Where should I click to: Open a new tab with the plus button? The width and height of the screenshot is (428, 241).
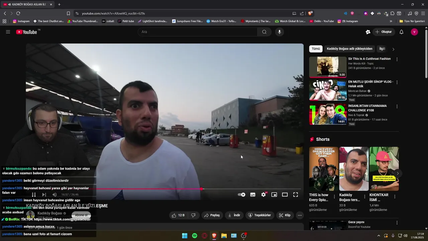click(59, 4)
